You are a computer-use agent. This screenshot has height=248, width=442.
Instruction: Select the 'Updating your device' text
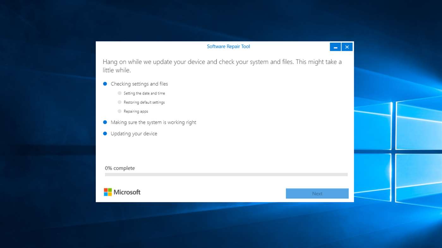(x=134, y=134)
